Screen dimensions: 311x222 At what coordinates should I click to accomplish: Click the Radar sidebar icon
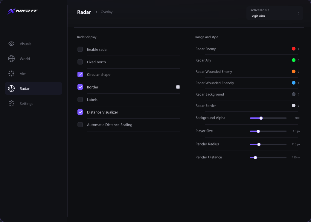point(11,88)
